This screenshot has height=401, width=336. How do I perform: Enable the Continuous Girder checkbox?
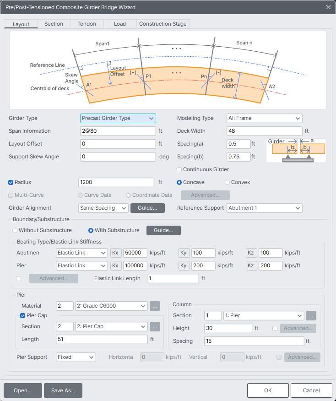click(x=179, y=169)
